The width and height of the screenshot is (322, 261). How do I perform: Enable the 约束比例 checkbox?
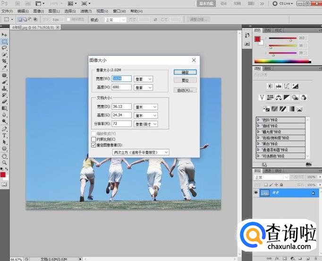point(93,140)
